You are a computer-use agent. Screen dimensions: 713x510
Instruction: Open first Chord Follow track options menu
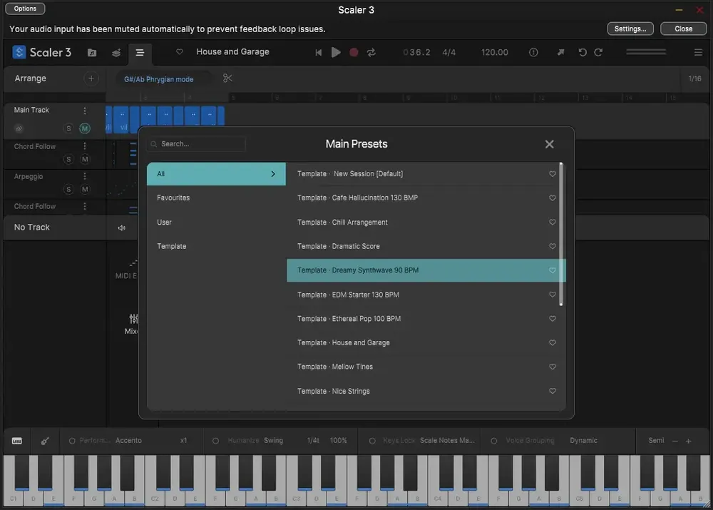click(85, 146)
